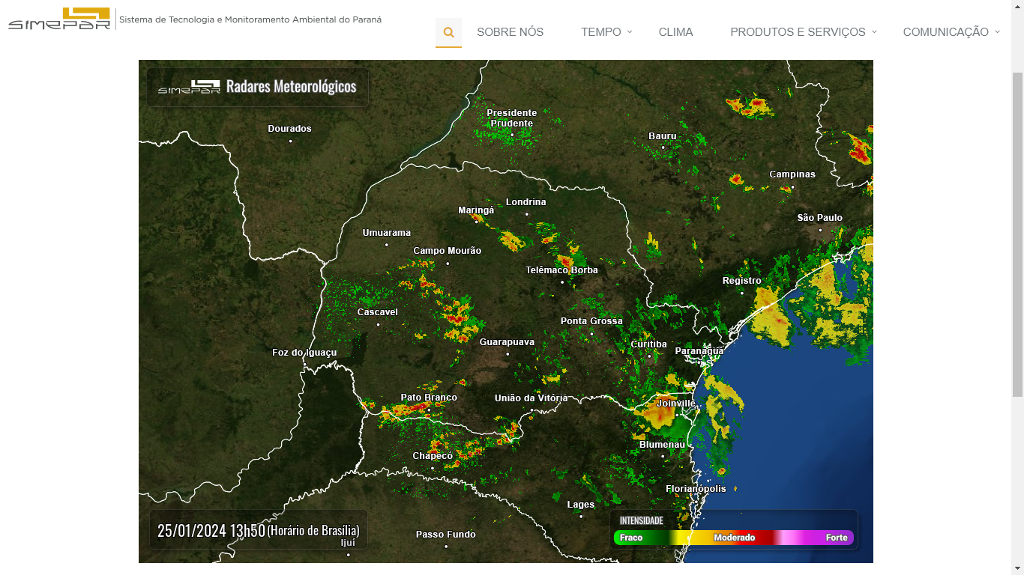Click the Ijuí city label
1024x575 pixels.
348,543
